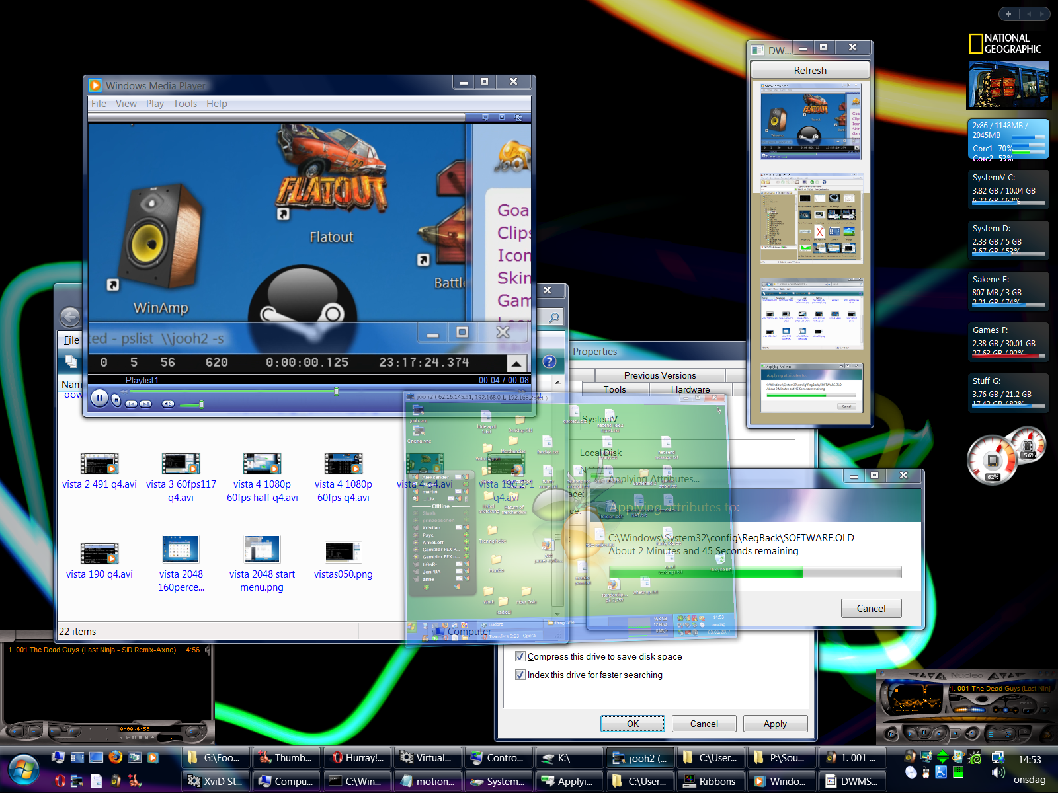Select file vista 190 q4.avi
Viewport: 1058px width, 793px height.
coord(99,561)
